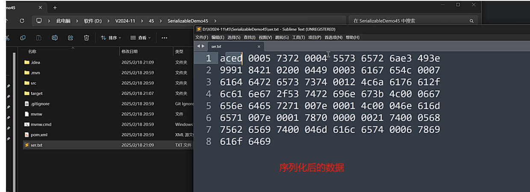Open Sublime 跳转(G) menu
Viewport: 530px width, 192px height.
(x=282, y=37)
